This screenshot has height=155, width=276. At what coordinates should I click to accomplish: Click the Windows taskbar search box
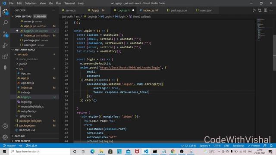coord(40,151)
